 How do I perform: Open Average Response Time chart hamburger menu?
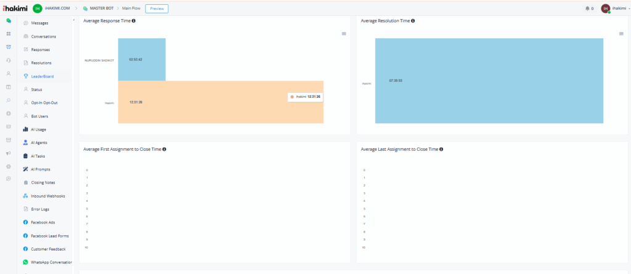point(344,34)
